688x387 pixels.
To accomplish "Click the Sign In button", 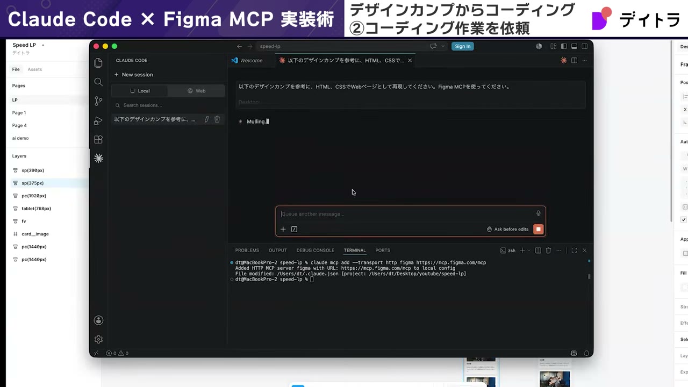I will pyautogui.click(x=462, y=46).
